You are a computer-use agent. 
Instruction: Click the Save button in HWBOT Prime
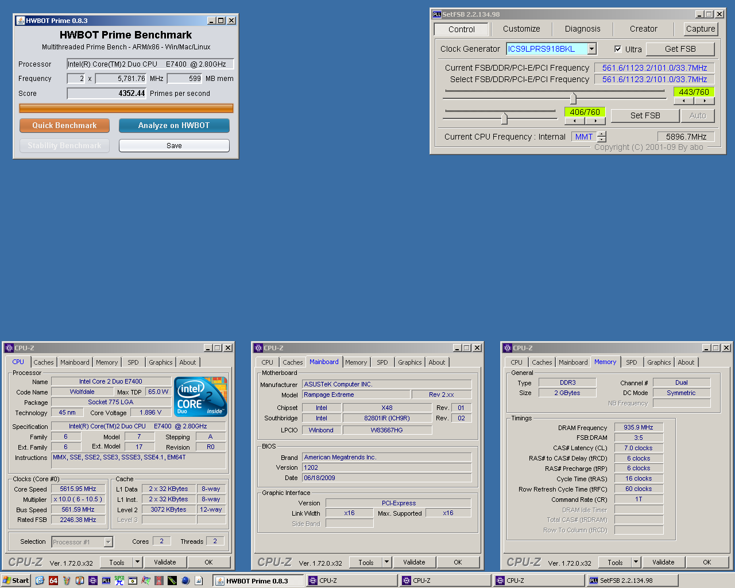(174, 146)
